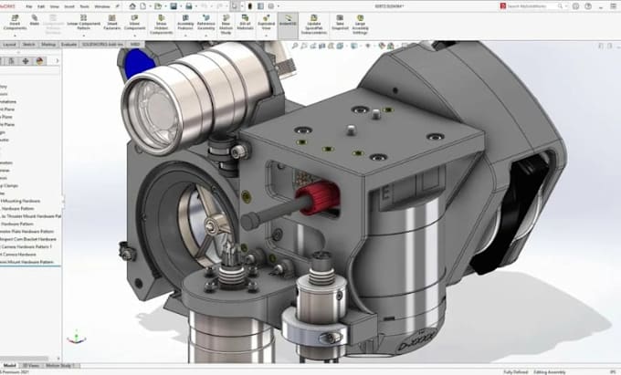Open the DisplayManager tab icon
621x375 pixels.
pos(39,61)
